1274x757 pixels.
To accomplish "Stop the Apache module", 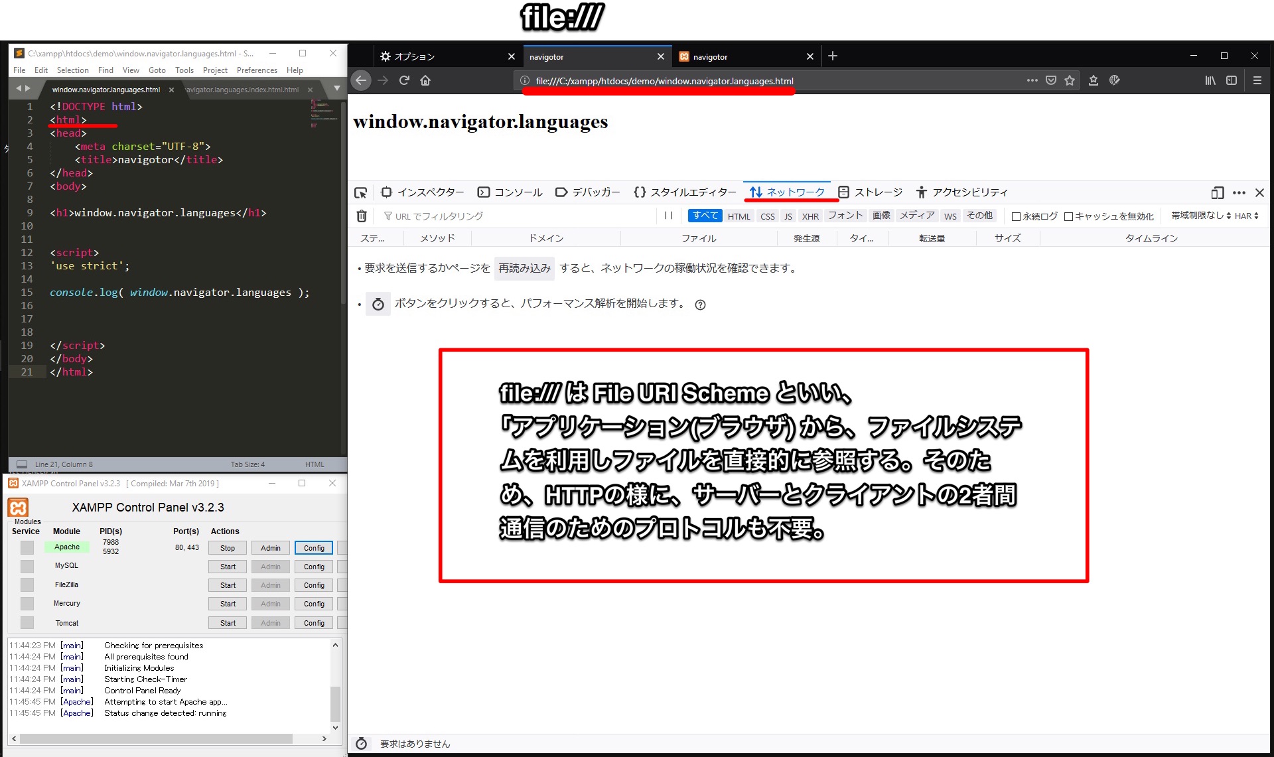I will coord(228,548).
